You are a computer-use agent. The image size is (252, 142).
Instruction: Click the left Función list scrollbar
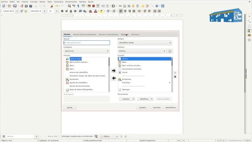[x=109, y=75]
